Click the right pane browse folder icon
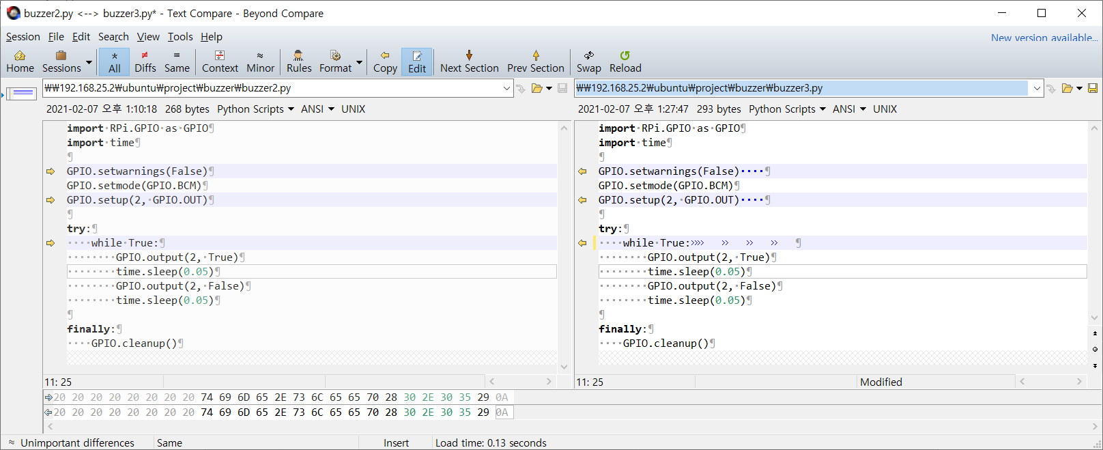 pyautogui.click(x=1067, y=88)
